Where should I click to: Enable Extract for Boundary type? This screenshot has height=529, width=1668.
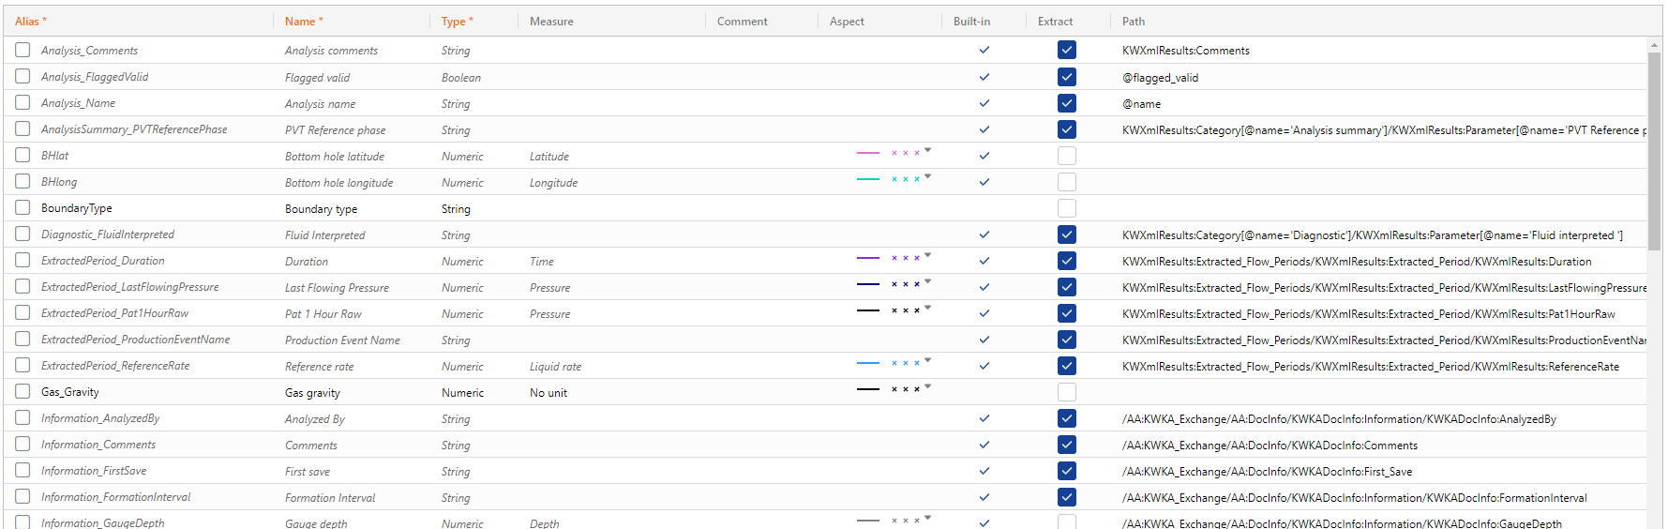1066,207
